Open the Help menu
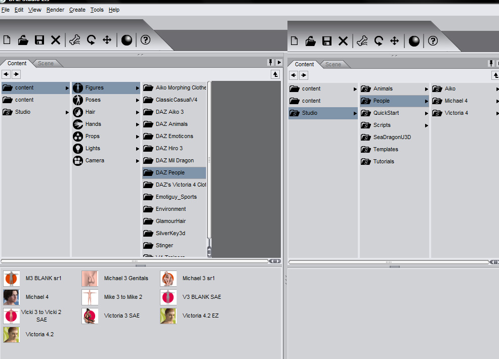499x359 pixels. point(114,10)
